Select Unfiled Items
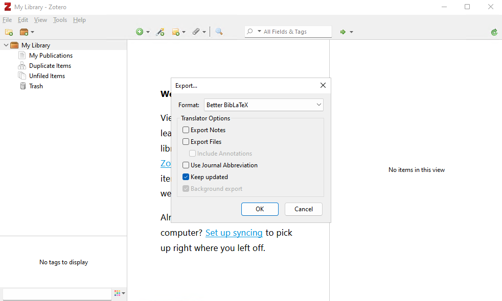 tap(47, 76)
